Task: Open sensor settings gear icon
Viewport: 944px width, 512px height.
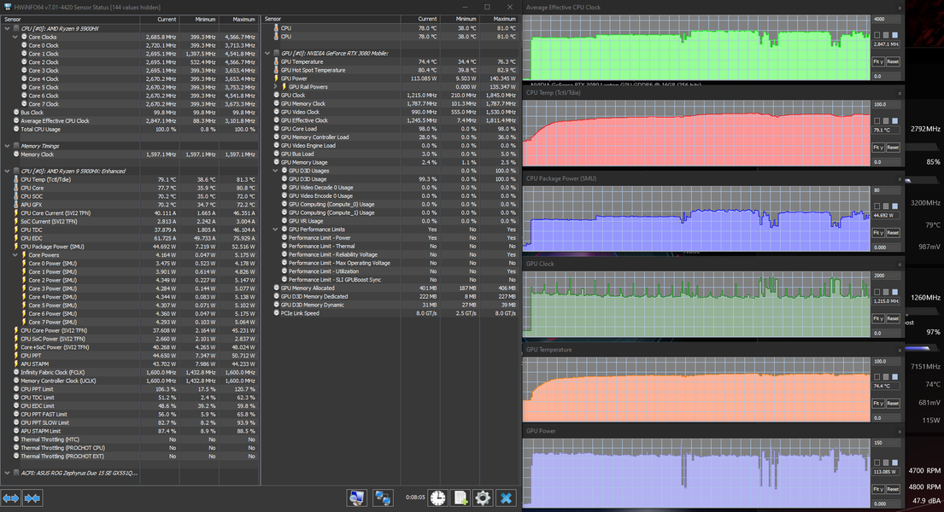Action: point(483,498)
